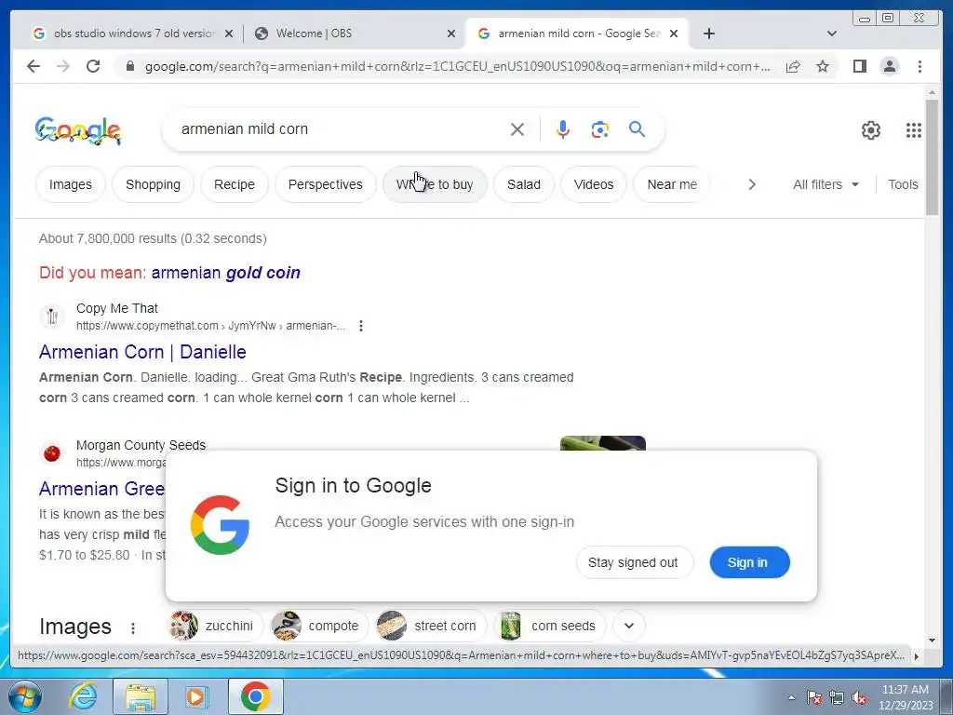Viewport: 953px width, 715px height.
Task: Select the Where to buy chip
Action: (435, 184)
